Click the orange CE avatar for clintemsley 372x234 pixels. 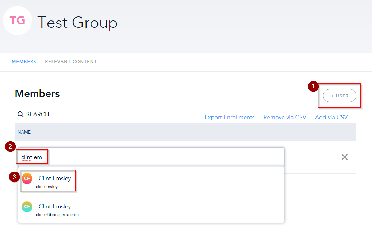pyautogui.click(x=27, y=179)
